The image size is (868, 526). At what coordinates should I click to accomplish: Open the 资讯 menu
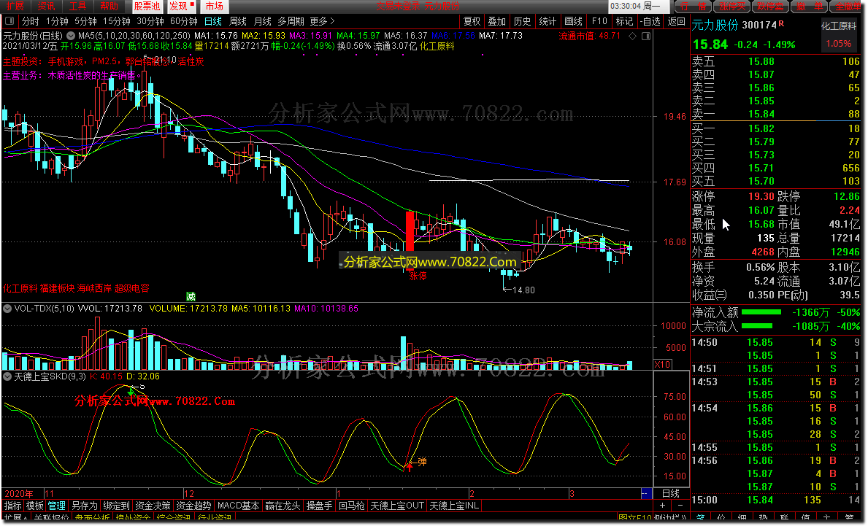pyautogui.click(x=47, y=6)
